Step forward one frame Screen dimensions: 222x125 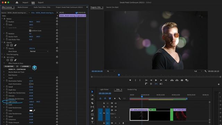coord(161,80)
